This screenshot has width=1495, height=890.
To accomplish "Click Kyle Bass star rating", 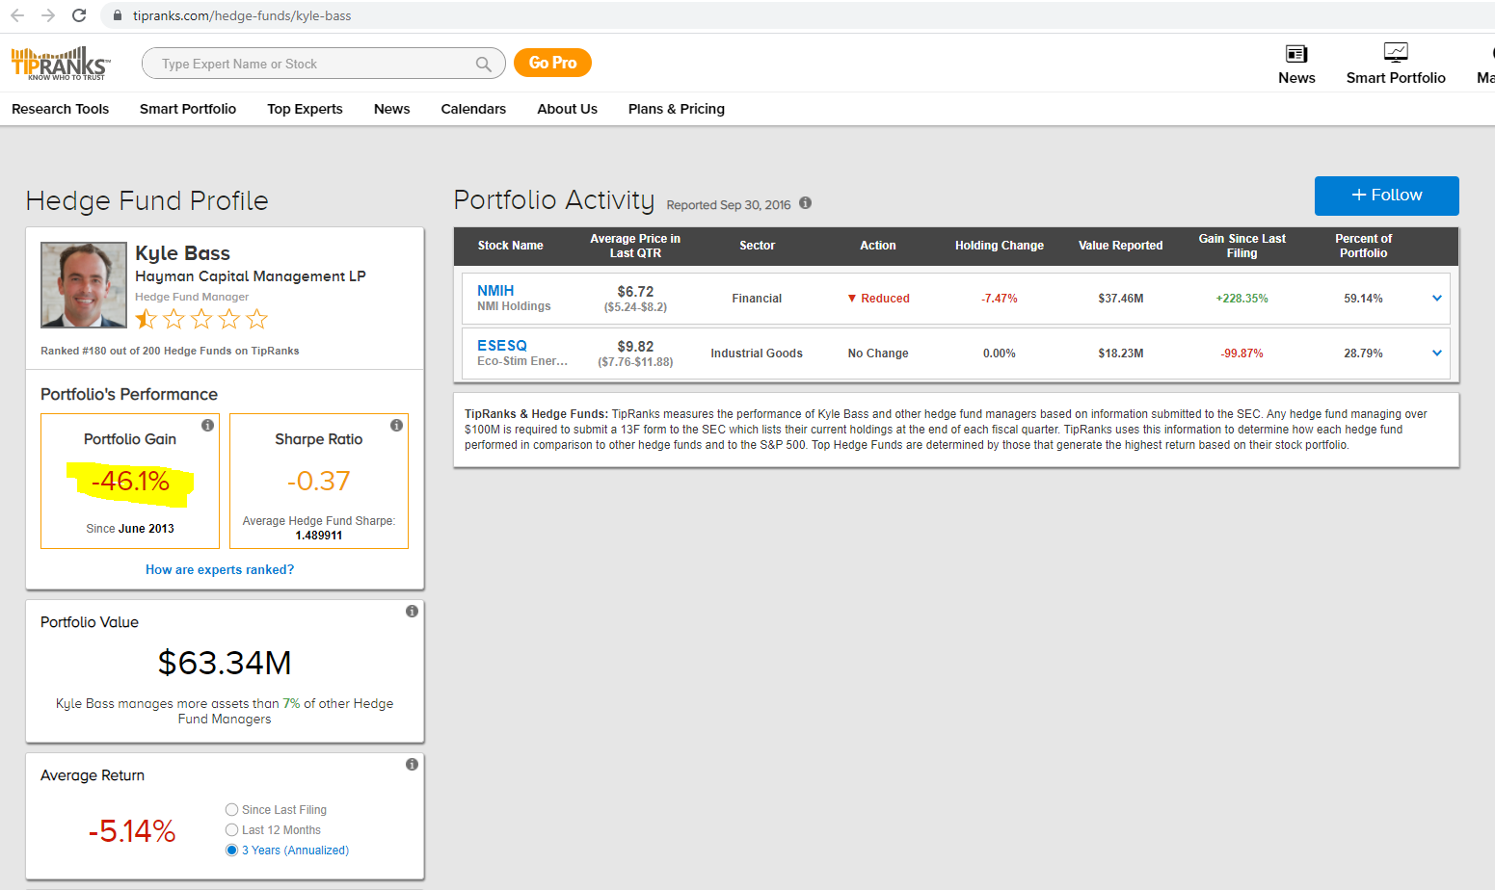I will coord(201,319).
